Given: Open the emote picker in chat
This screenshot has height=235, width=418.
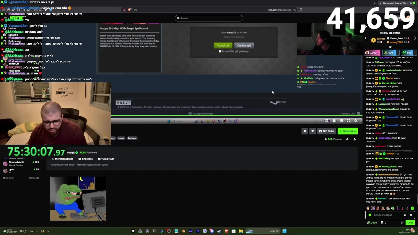Looking at the screenshot, I should 411,215.
